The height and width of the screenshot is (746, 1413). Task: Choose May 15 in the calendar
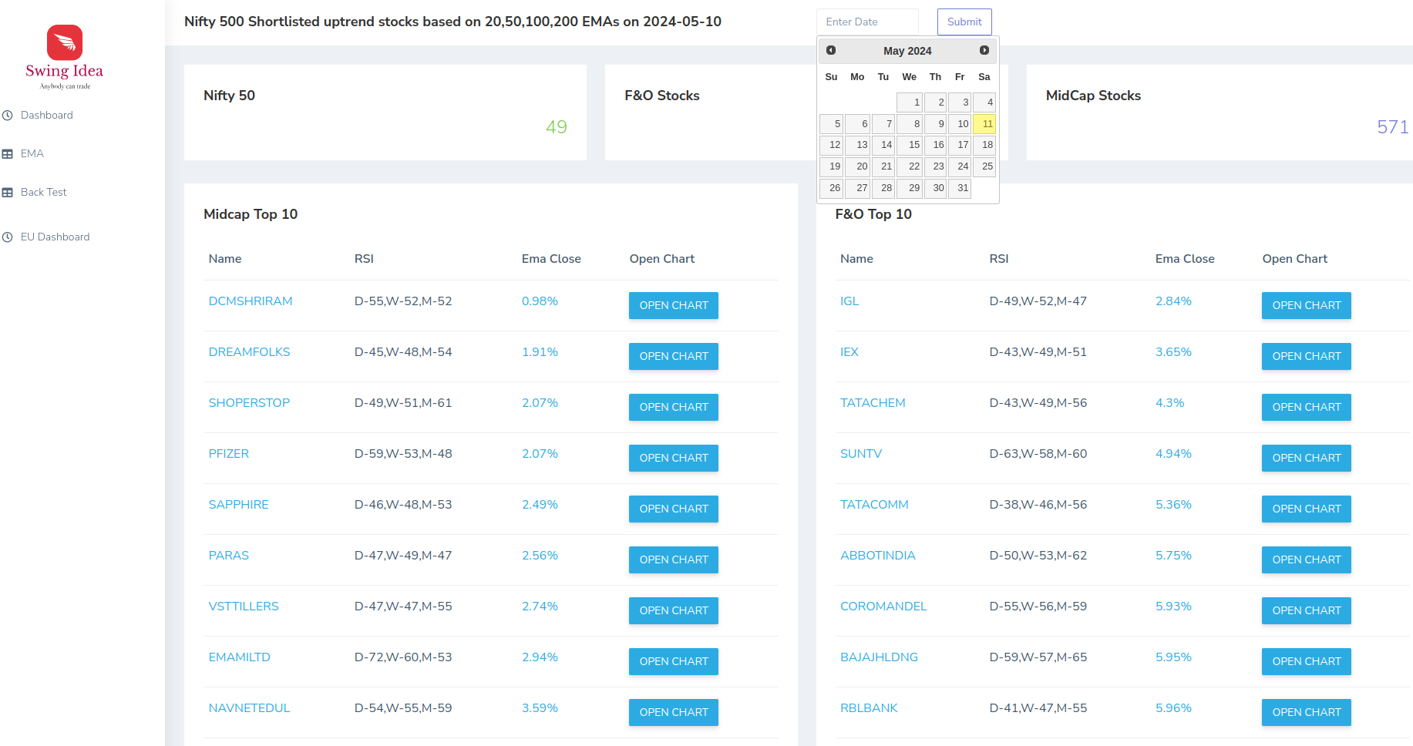(910, 145)
